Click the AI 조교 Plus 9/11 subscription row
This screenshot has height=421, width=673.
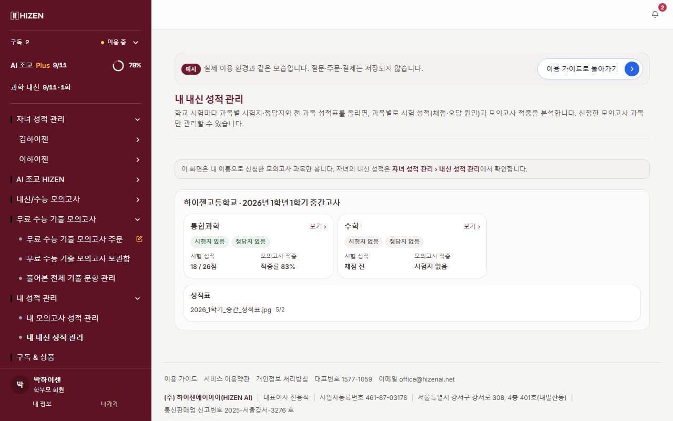pyautogui.click(x=76, y=65)
